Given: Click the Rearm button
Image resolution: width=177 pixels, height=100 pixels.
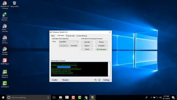Looking at the screenshot, I should point(87,46).
